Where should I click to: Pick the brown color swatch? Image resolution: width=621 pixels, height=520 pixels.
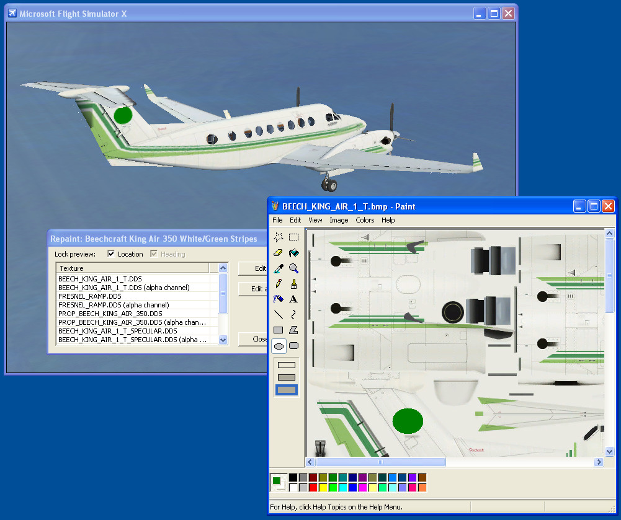tap(422, 478)
